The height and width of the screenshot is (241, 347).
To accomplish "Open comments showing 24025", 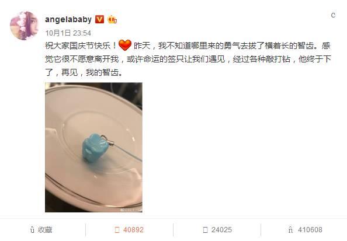I will 217,230.
